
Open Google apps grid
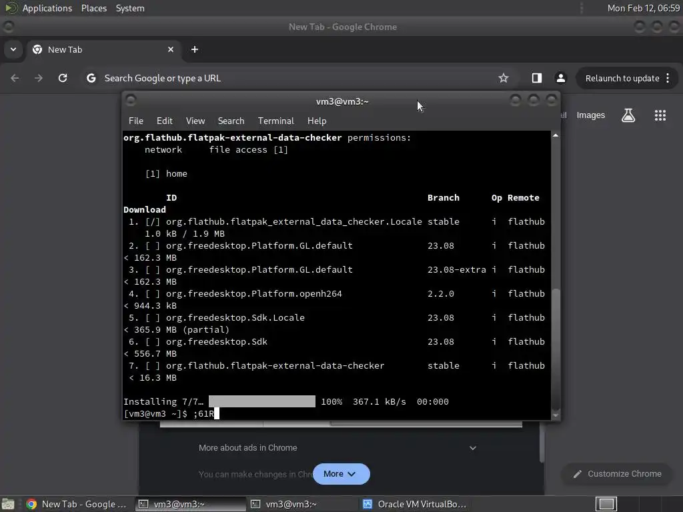(660, 115)
